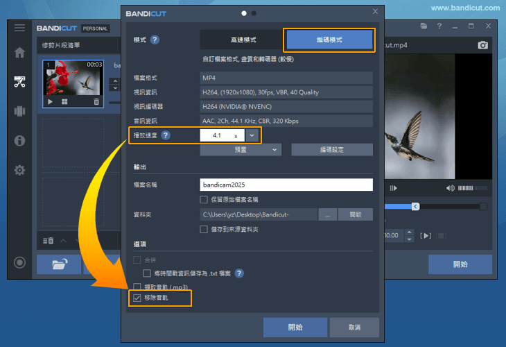Click the Bandicam record icon in sidebar

pyautogui.click(x=19, y=262)
